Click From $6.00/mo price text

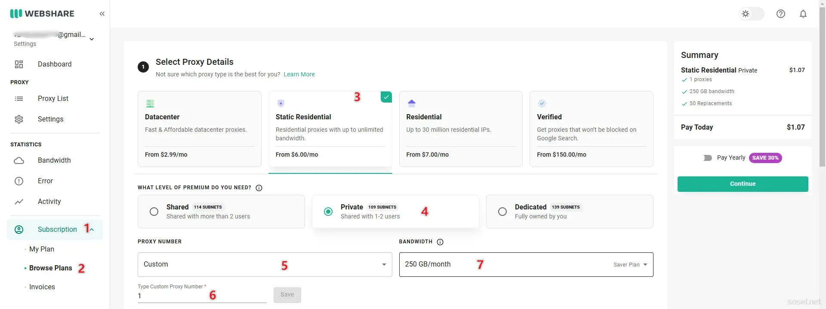[x=297, y=155]
